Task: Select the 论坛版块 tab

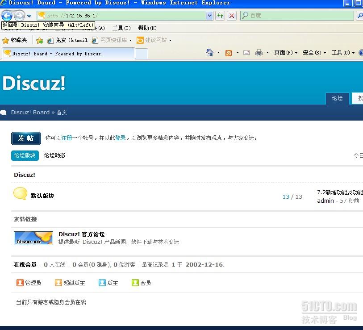Action: (x=25, y=155)
